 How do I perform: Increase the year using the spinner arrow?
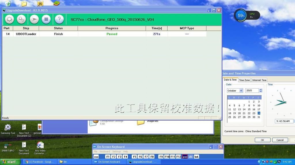point(261,89)
